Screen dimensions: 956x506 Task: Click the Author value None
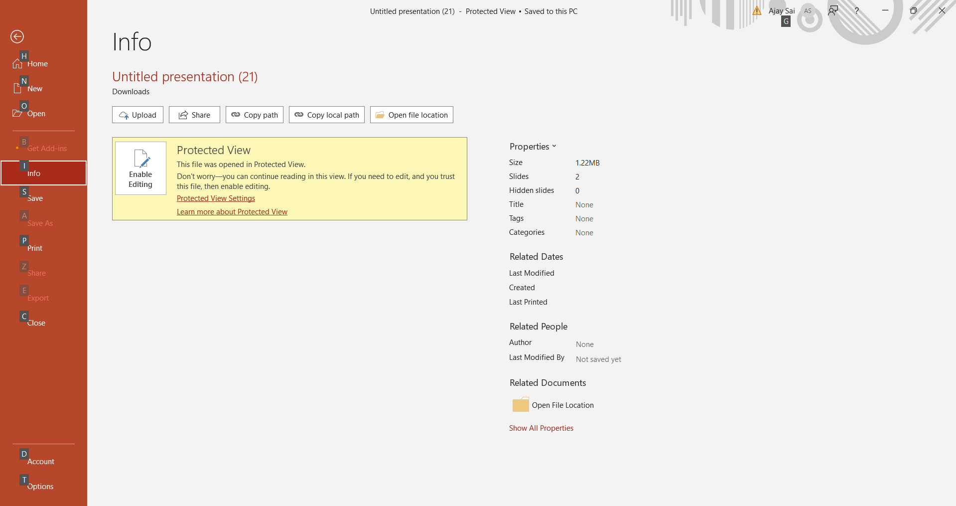pos(585,344)
